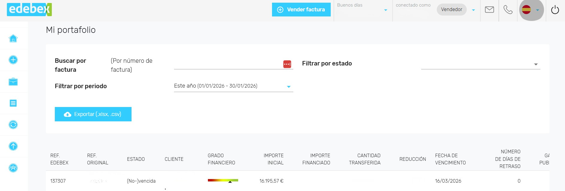
Task: Open the Spanish flag language selector
Action: click(531, 10)
